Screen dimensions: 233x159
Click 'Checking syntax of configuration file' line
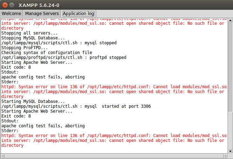(47, 53)
